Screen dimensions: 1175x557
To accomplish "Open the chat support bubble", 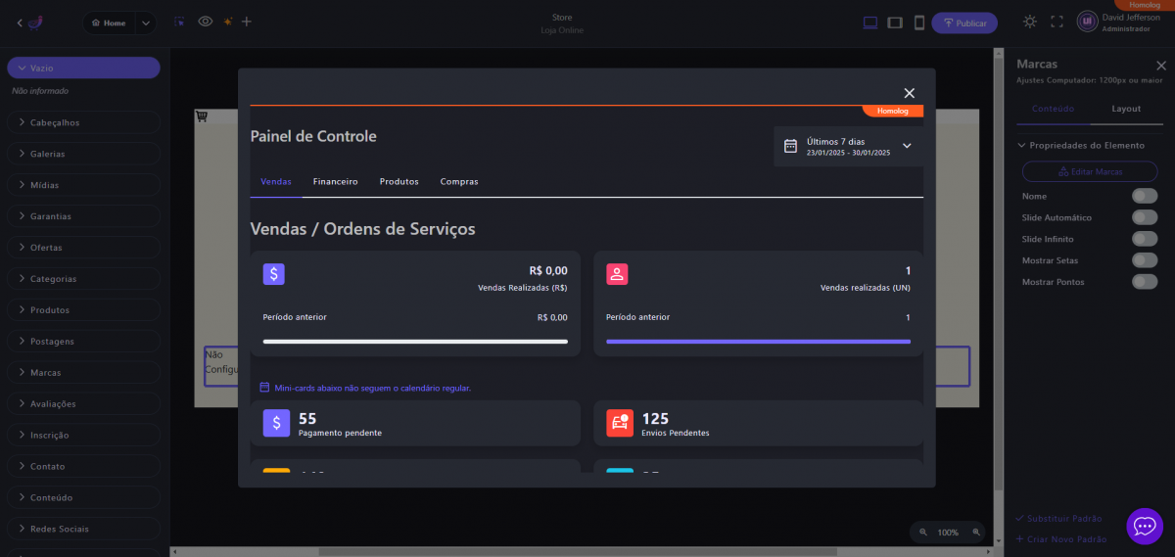I will tap(1144, 526).
